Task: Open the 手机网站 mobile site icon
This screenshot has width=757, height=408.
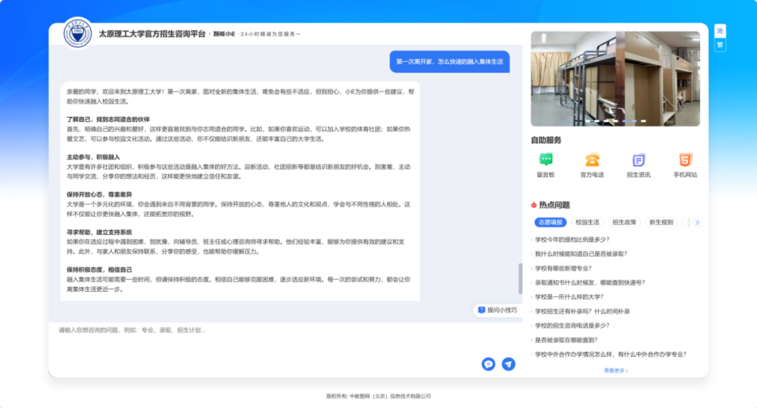Action: tap(685, 160)
